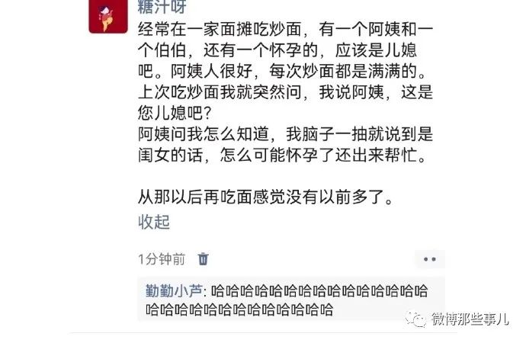The width and height of the screenshot is (526, 343).
Task: Click the line starting 个伯伯，还有一个怀孕的
Action: point(277,50)
